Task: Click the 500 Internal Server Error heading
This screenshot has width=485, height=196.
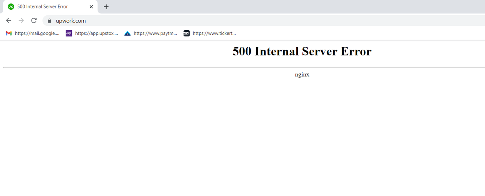Action: pyautogui.click(x=302, y=51)
